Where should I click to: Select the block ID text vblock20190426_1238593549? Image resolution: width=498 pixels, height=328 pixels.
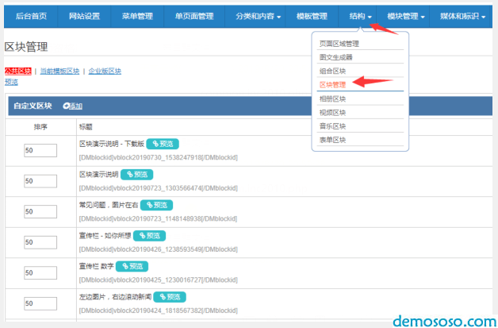[158, 249]
